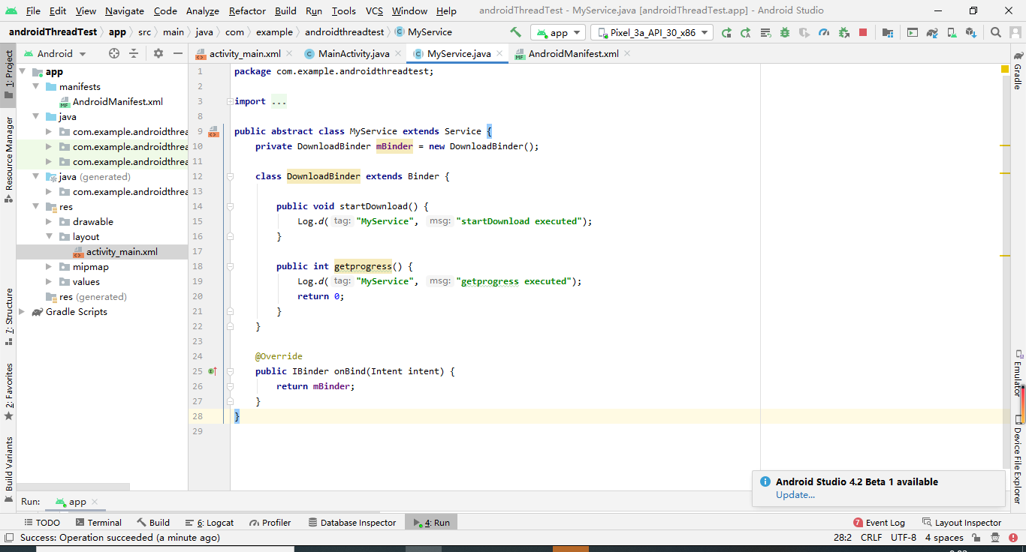This screenshot has width=1026, height=552.
Task: Open the Resource Manager side tab
Action: (x=9, y=160)
